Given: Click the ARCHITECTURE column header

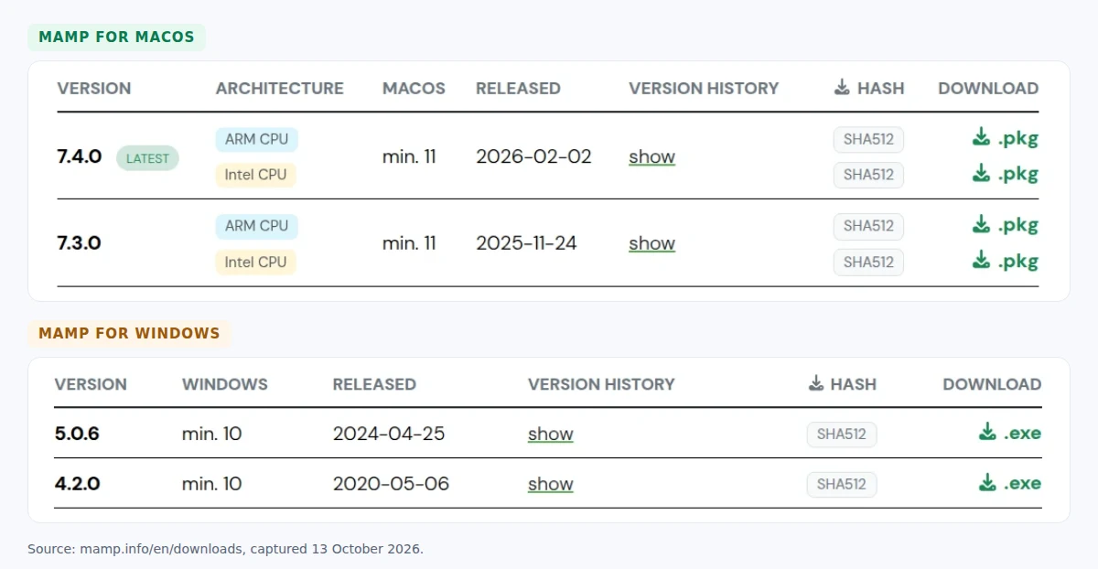Looking at the screenshot, I should pos(280,89).
